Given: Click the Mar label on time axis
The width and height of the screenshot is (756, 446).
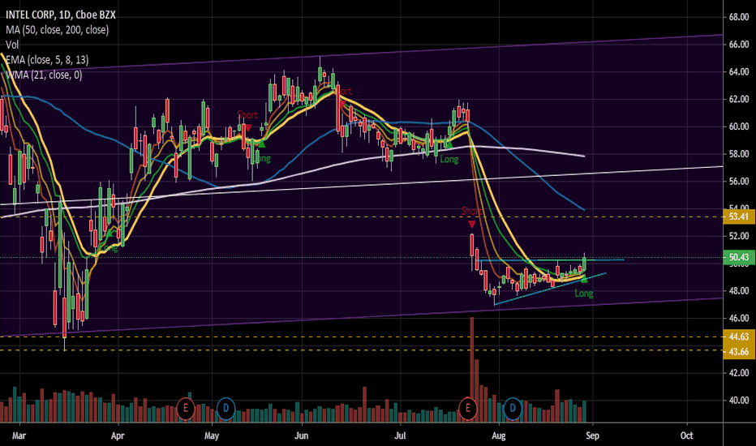Looking at the screenshot, I should [19, 436].
